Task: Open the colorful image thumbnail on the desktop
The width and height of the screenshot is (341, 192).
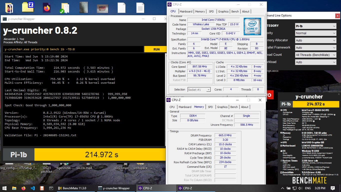Action: (x=103, y=9)
